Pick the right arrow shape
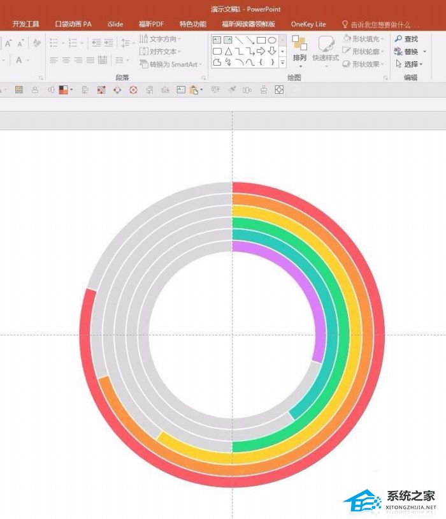Image resolution: width=446 pixels, height=519 pixels. tap(261, 51)
